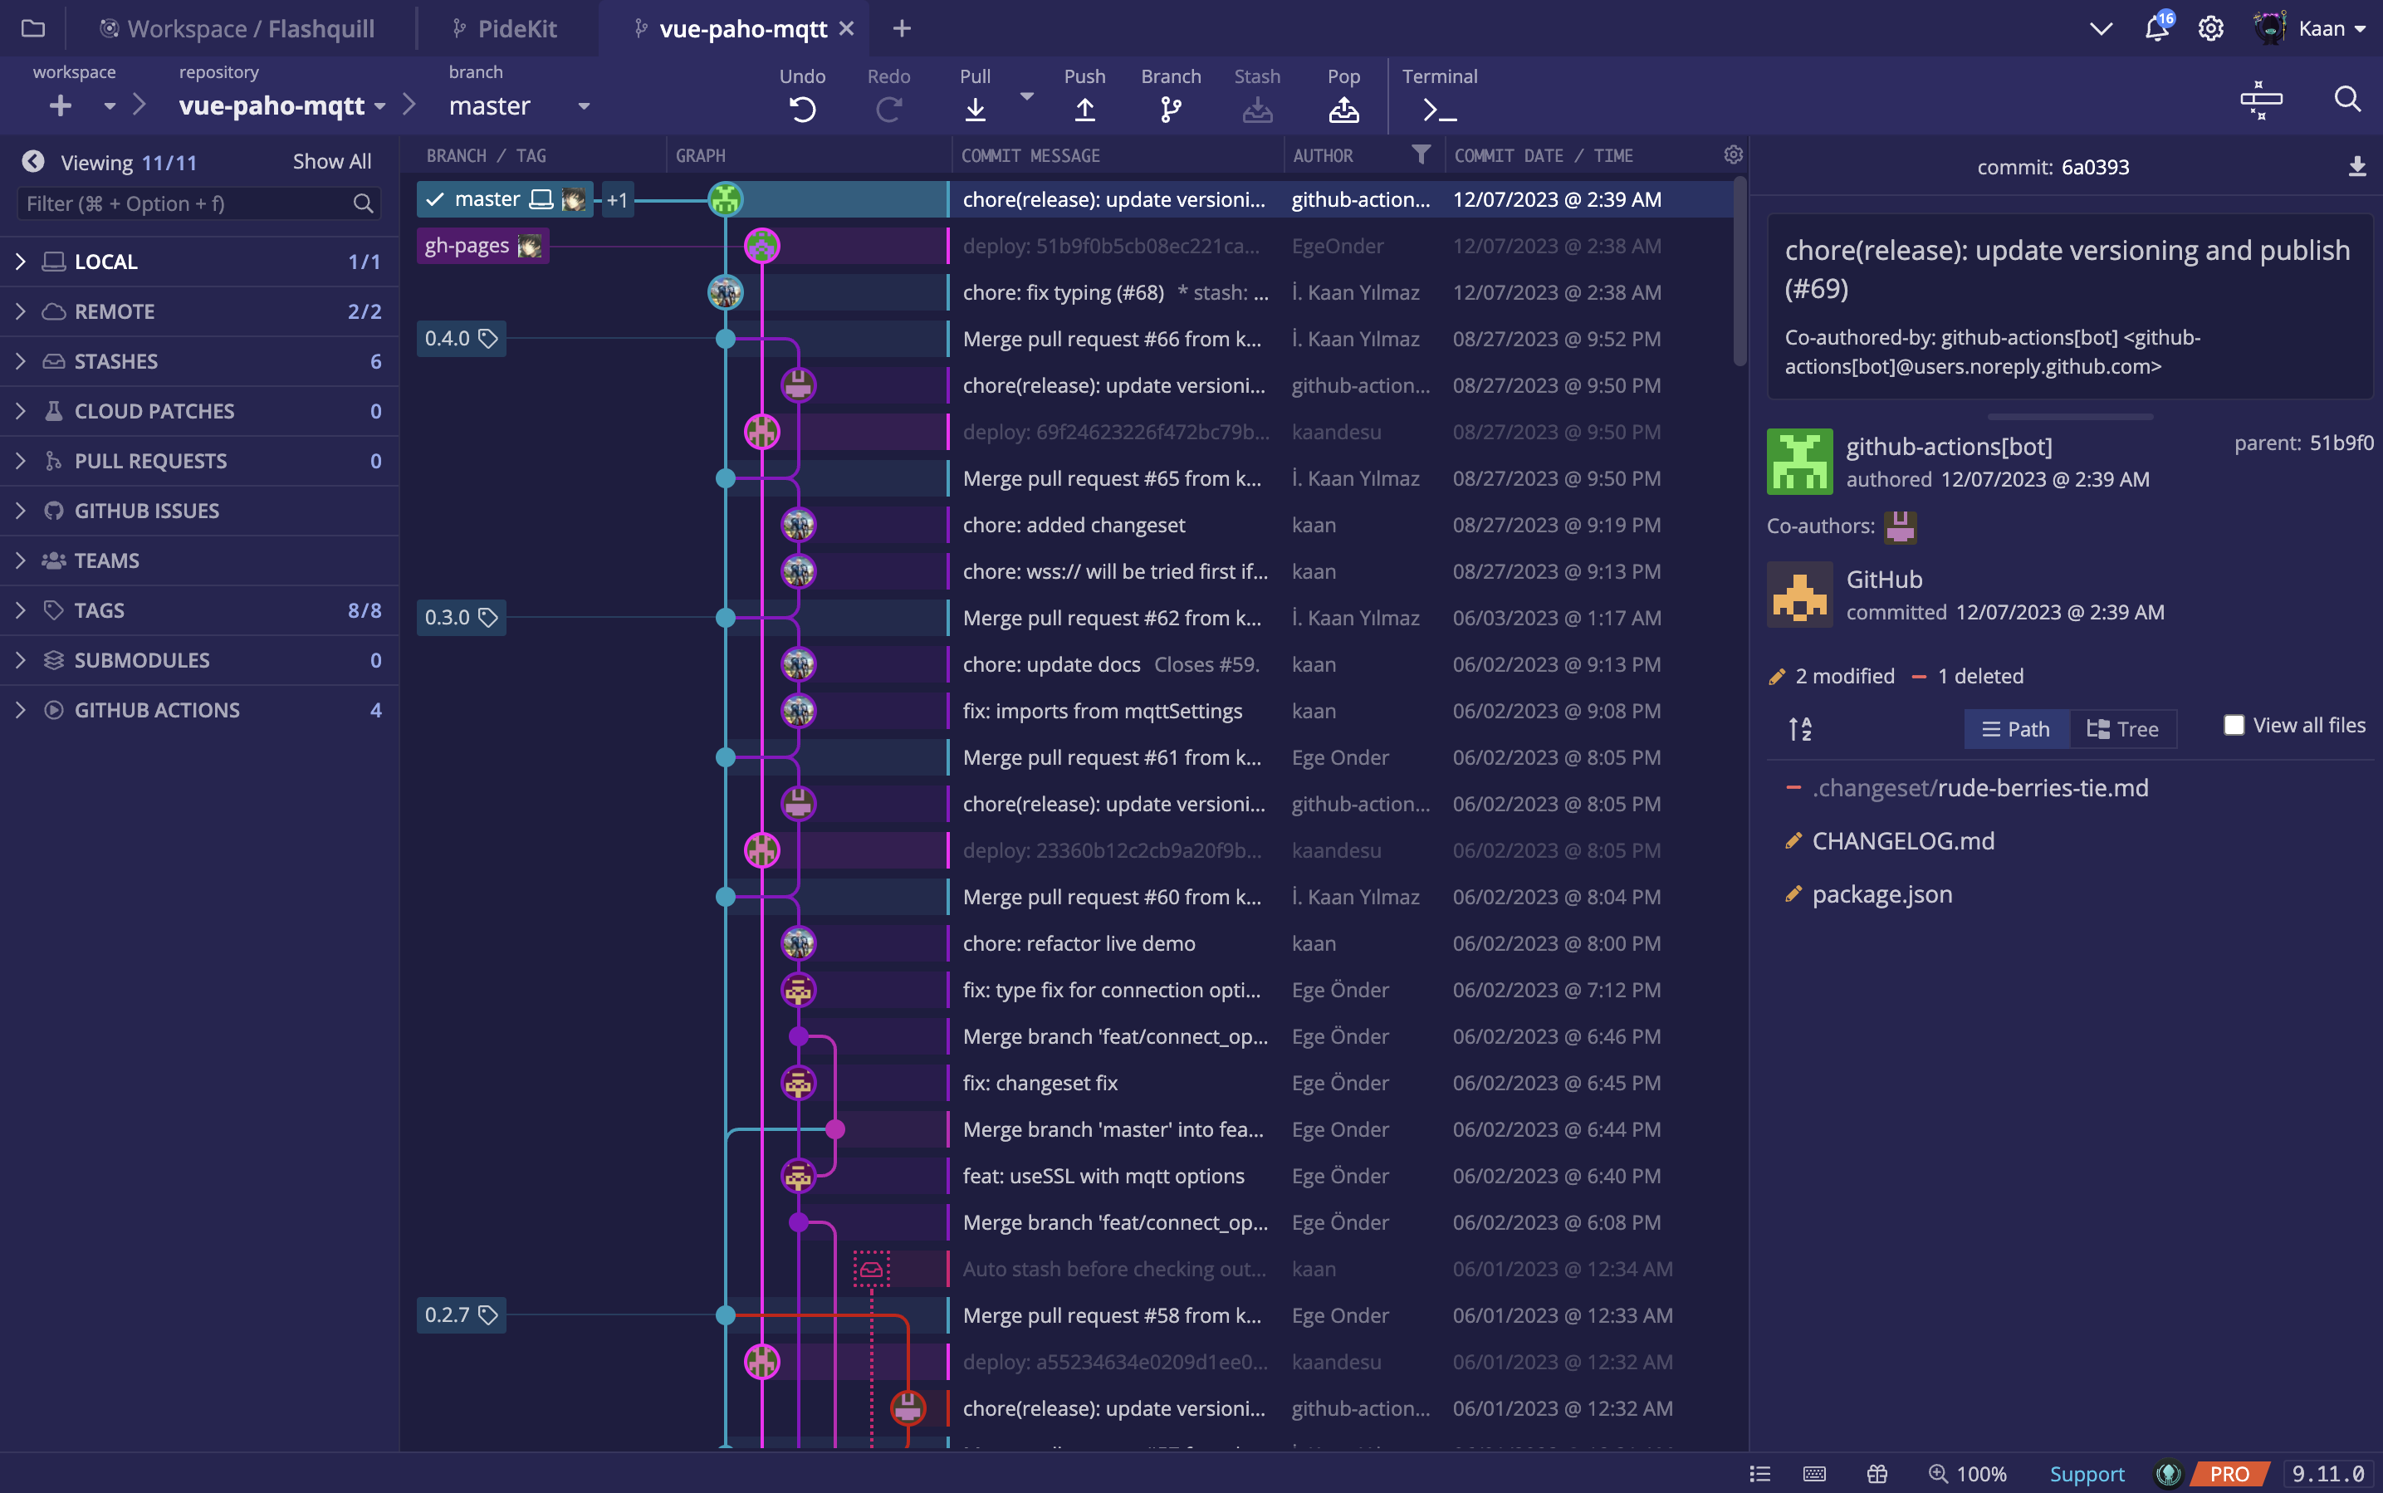Open graph column settings gear
The height and width of the screenshot is (1493, 2383).
(1733, 155)
